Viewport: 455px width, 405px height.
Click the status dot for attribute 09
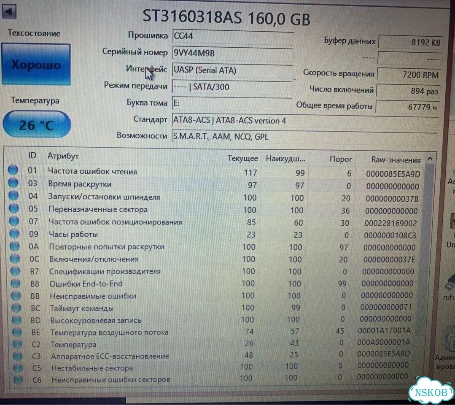coord(14,233)
